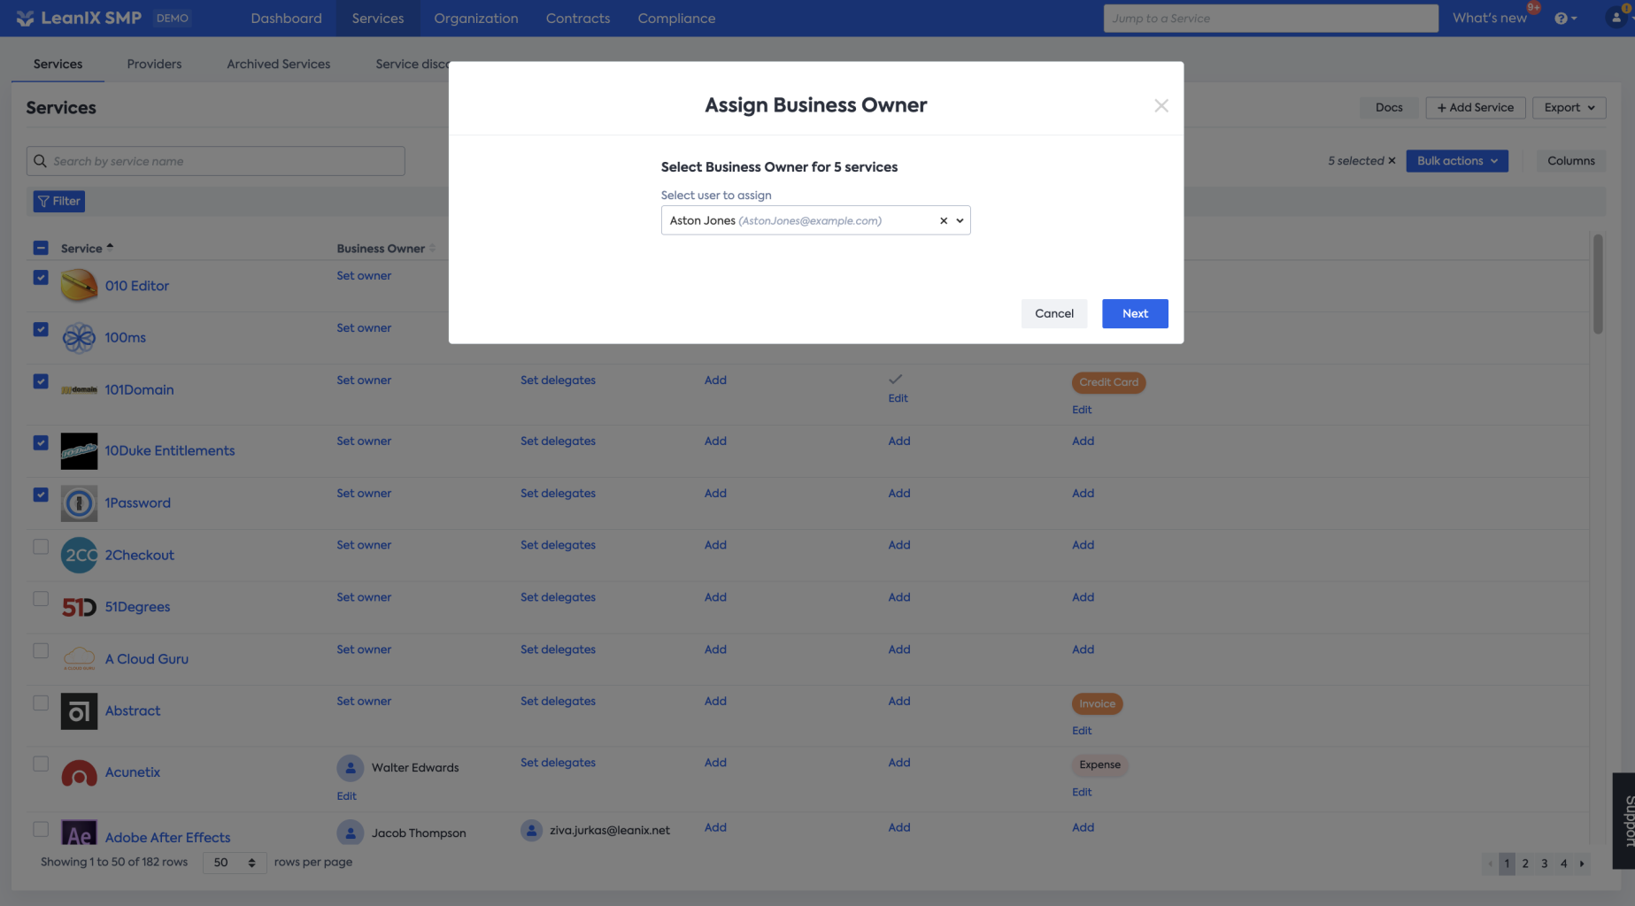The height and width of the screenshot is (906, 1635).
Task: Click the LeanIX SMP logo
Action: coord(79,18)
